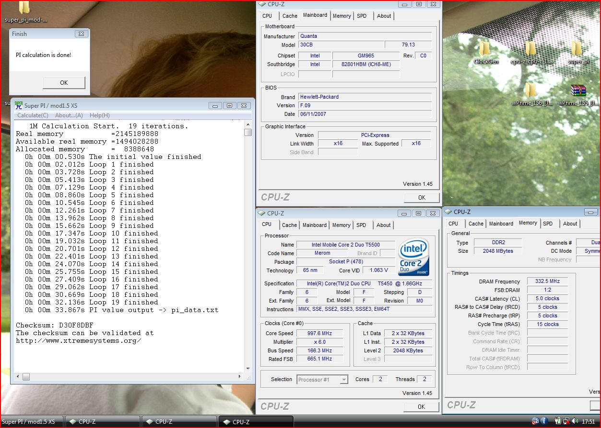This screenshot has width=601, height=428.
Task: Click the http://www.xtremesystems.org/ text in Super PI
Action: pos(78,340)
